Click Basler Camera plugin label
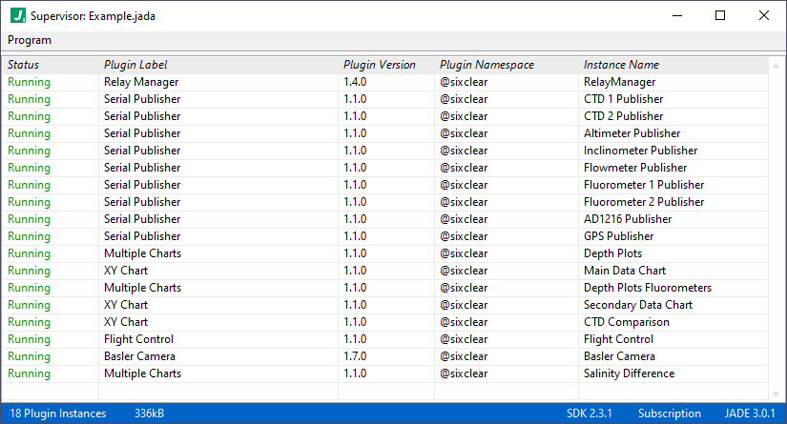 (x=139, y=356)
